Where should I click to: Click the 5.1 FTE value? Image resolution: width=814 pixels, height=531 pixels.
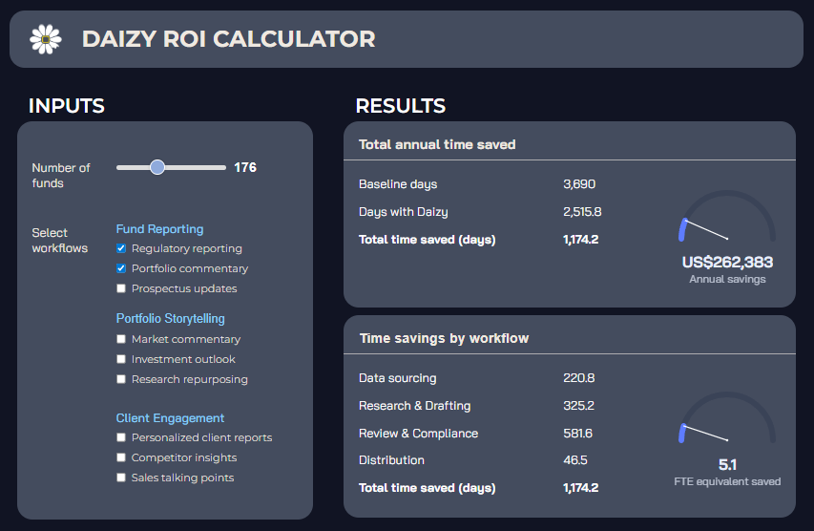click(727, 464)
